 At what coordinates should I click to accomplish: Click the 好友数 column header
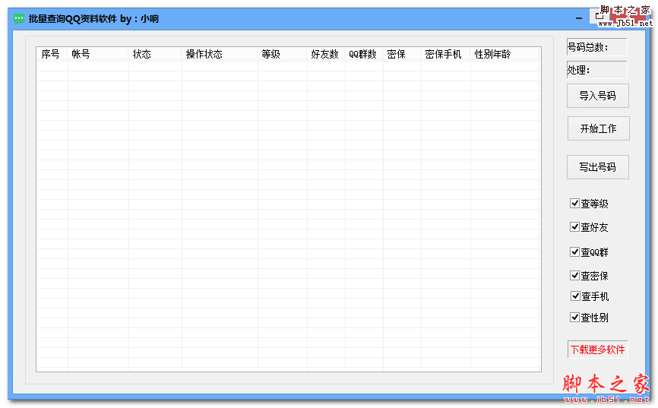(x=326, y=54)
